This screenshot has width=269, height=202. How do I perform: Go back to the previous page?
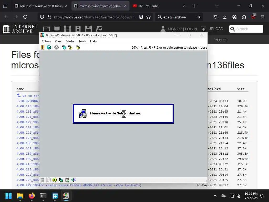pyautogui.click(x=6, y=17)
